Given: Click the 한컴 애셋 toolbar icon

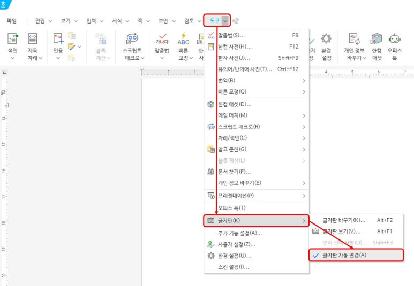Looking at the screenshot, I should tap(377, 38).
